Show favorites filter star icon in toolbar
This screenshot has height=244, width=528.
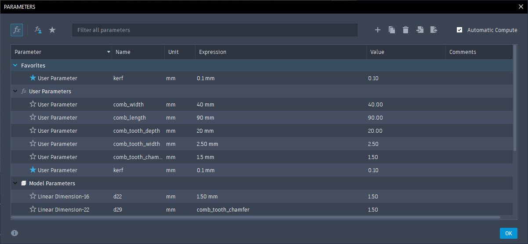coord(52,30)
